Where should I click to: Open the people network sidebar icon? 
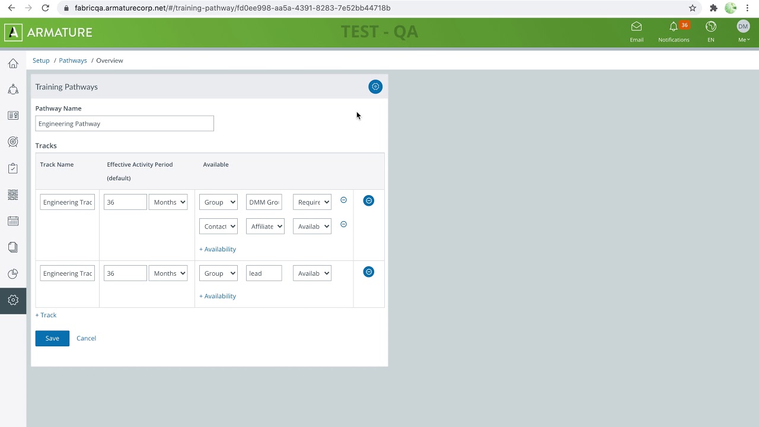tap(13, 90)
